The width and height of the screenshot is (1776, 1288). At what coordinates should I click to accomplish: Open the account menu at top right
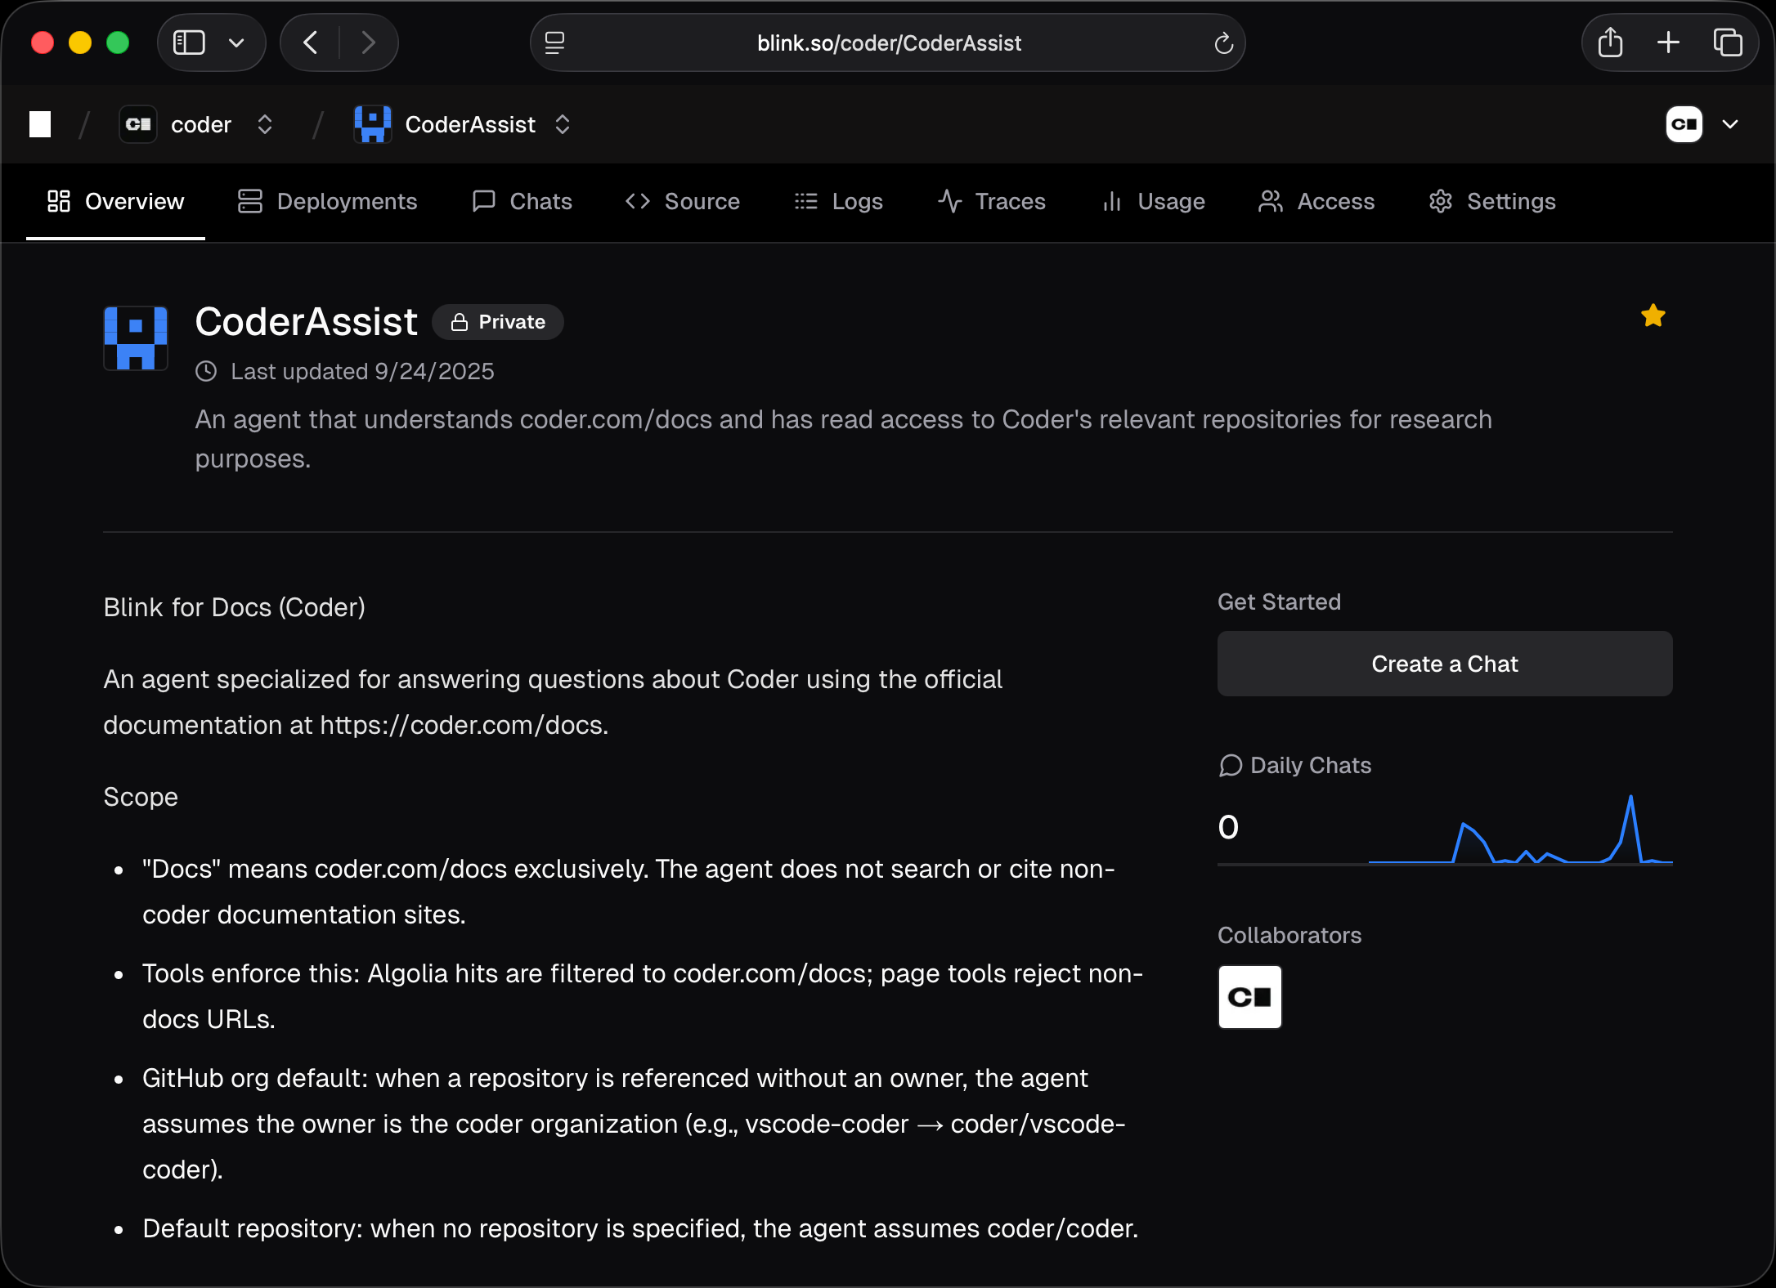coord(1703,123)
